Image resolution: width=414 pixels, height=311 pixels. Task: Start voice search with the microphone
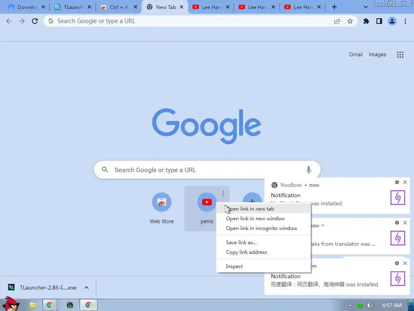(x=308, y=170)
